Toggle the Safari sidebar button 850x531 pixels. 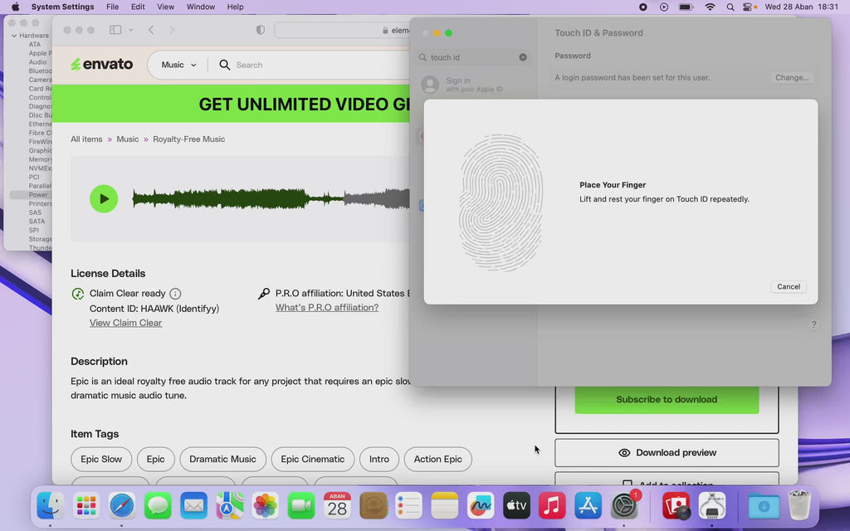coord(115,30)
